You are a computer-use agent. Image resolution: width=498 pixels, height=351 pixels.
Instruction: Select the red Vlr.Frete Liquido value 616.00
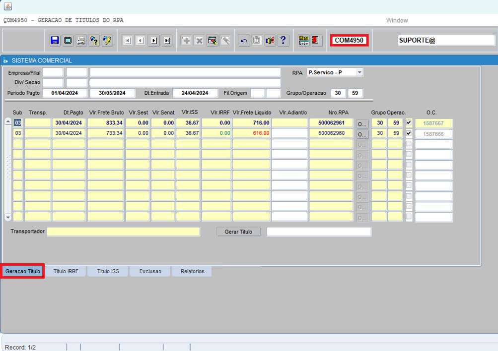(251, 133)
